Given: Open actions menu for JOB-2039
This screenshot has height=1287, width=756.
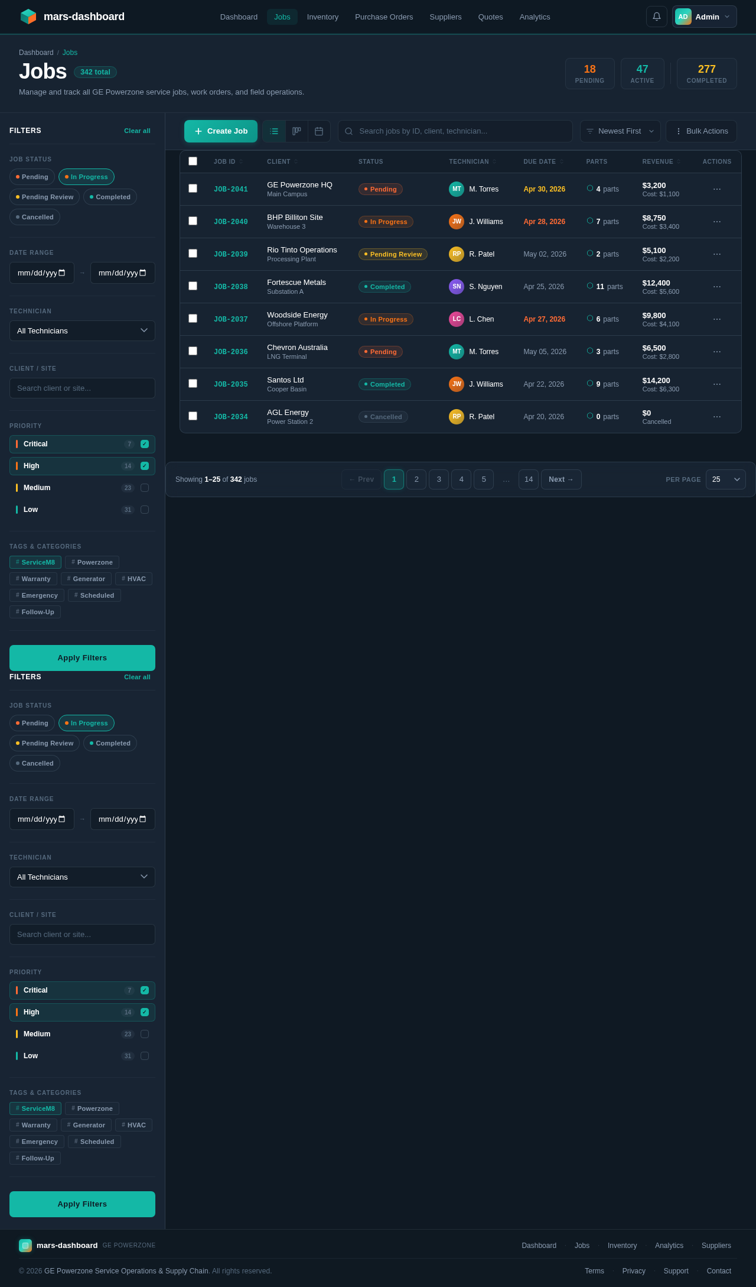Looking at the screenshot, I should (717, 254).
